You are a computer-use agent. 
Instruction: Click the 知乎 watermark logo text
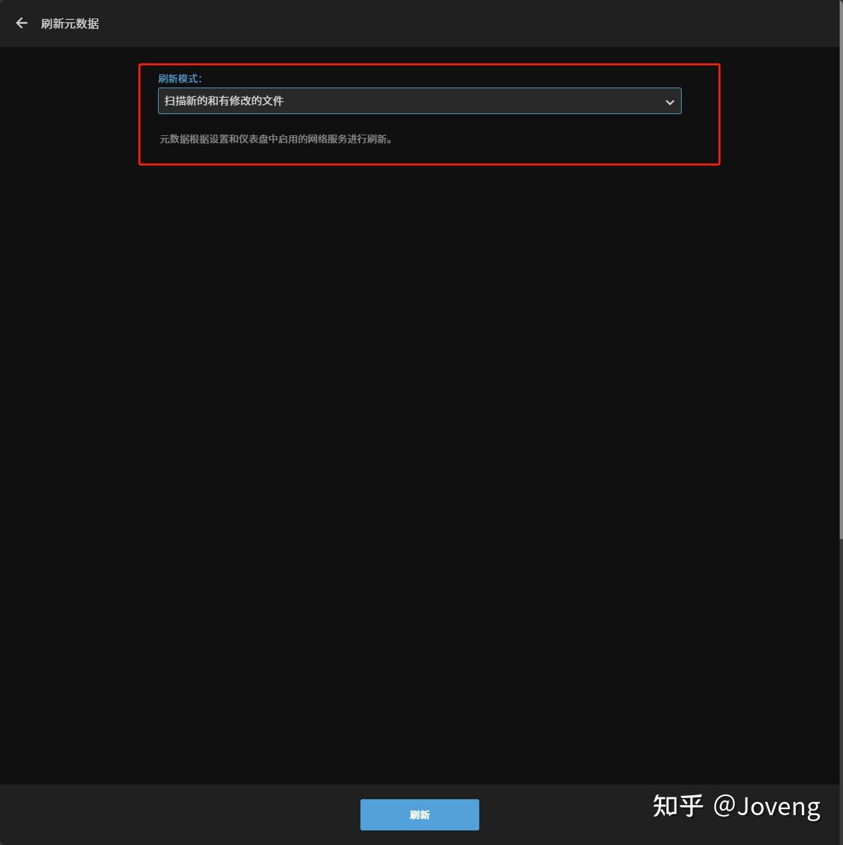point(678,806)
